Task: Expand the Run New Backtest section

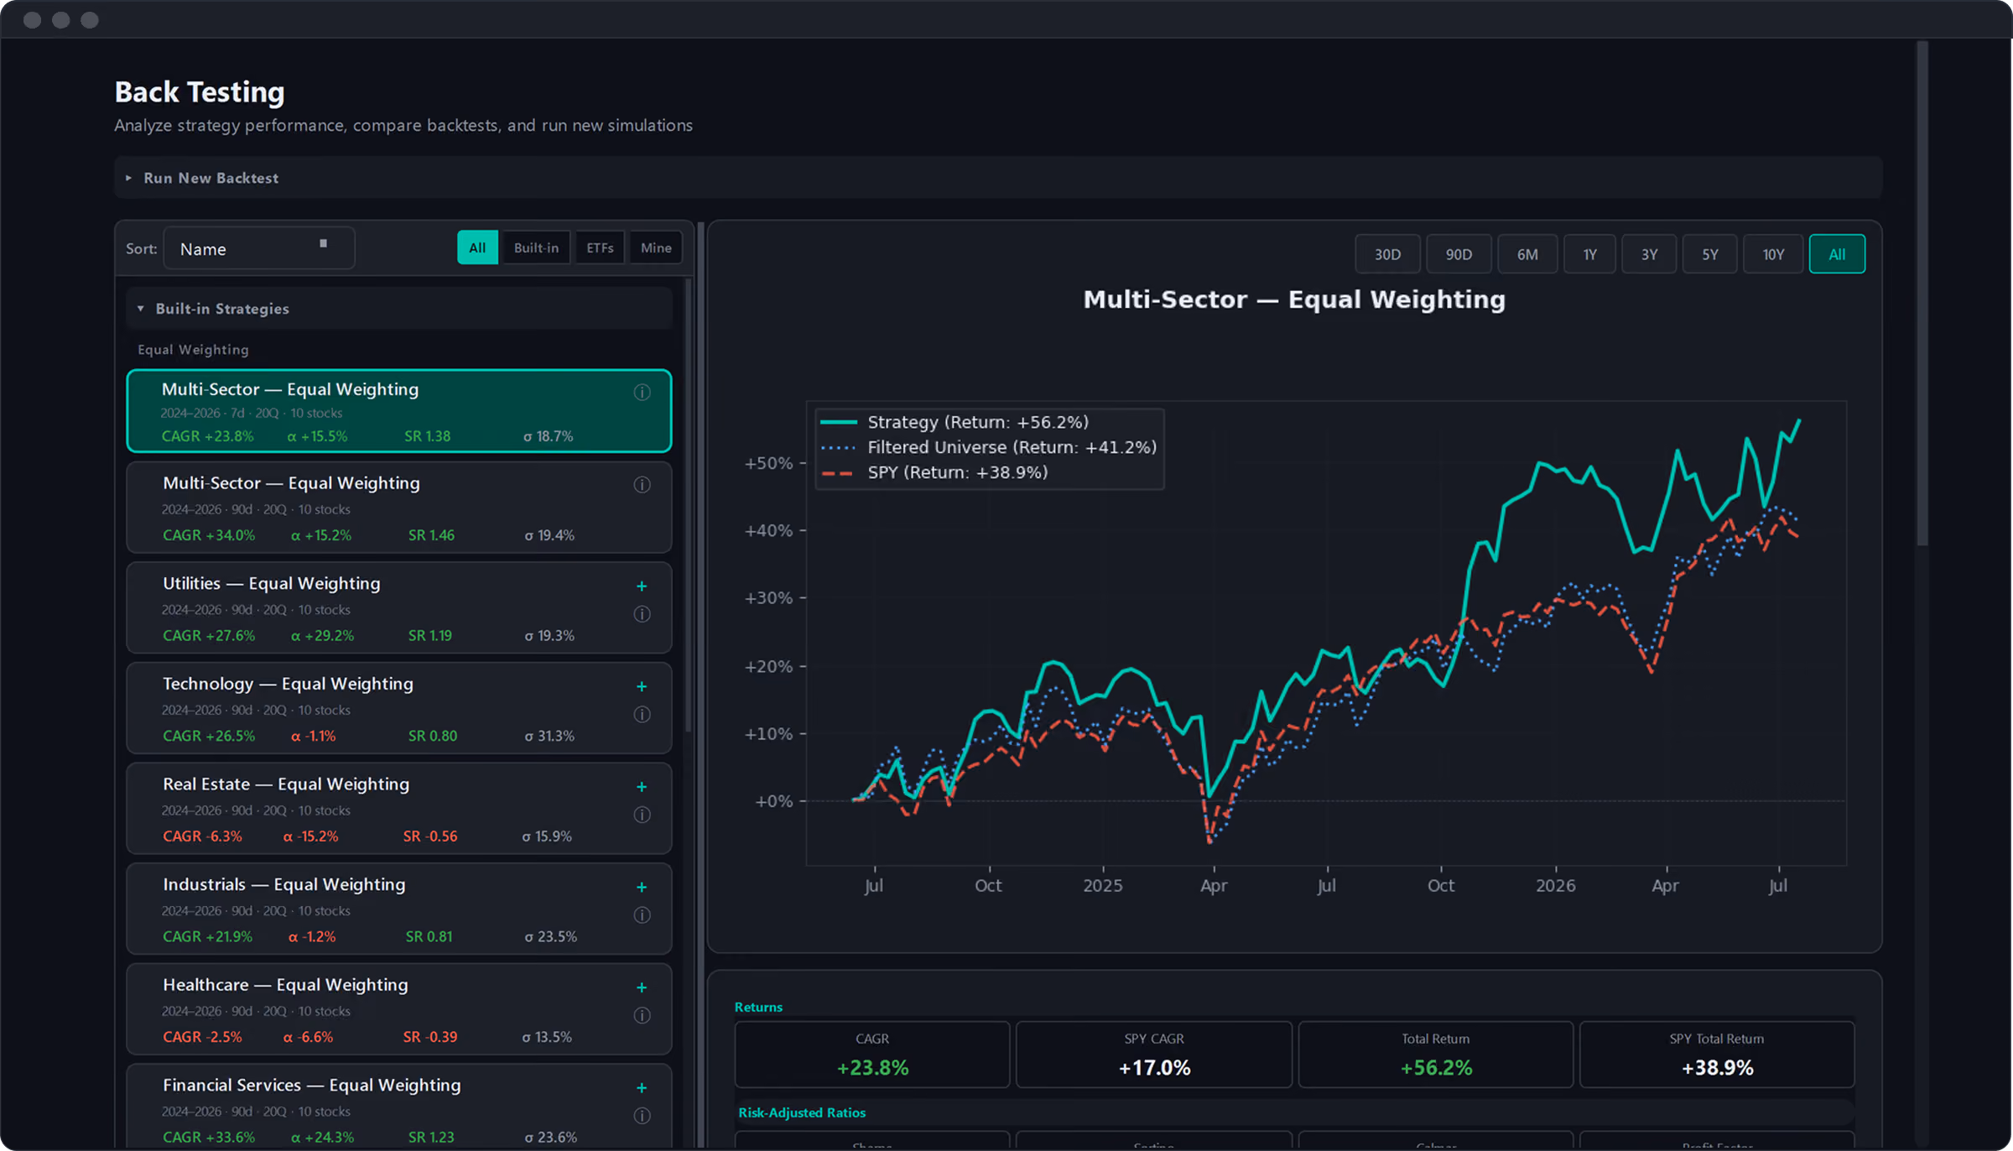Action: click(x=998, y=178)
